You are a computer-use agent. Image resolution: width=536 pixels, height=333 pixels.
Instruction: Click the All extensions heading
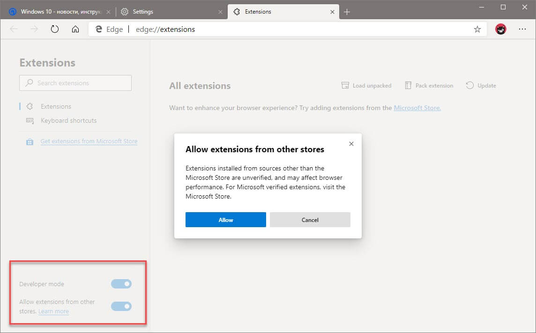pyautogui.click(x=200, y=86)
